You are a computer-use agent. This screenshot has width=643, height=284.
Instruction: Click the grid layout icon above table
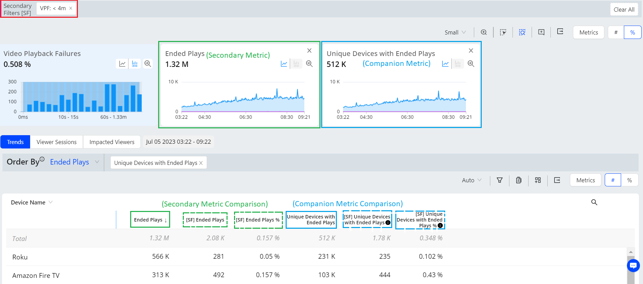pos(538,180)
